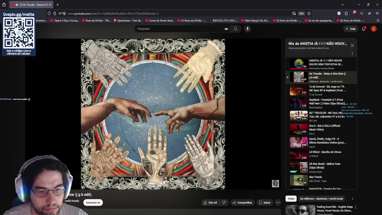Open Feeling Good Mix thumbnail

300,210
